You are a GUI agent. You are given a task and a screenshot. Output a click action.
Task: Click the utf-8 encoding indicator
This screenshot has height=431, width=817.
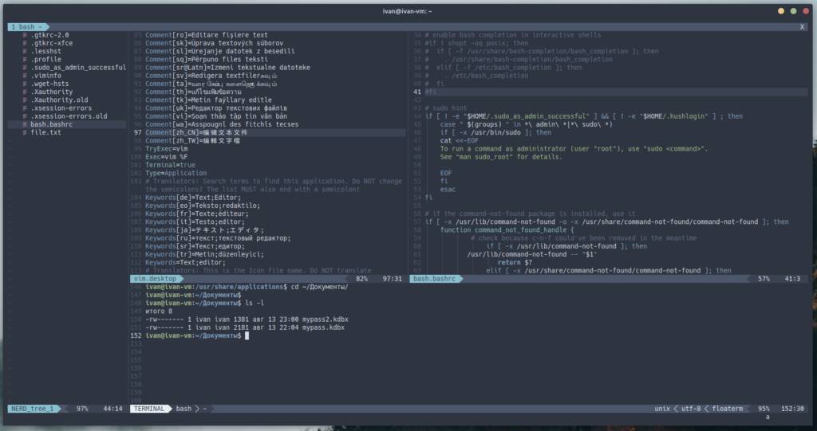pos(691,409)
